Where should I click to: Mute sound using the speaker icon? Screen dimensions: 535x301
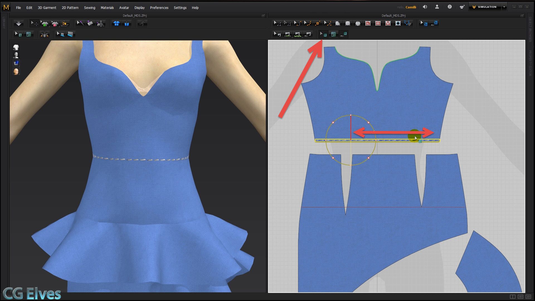(x=425, y=7)
